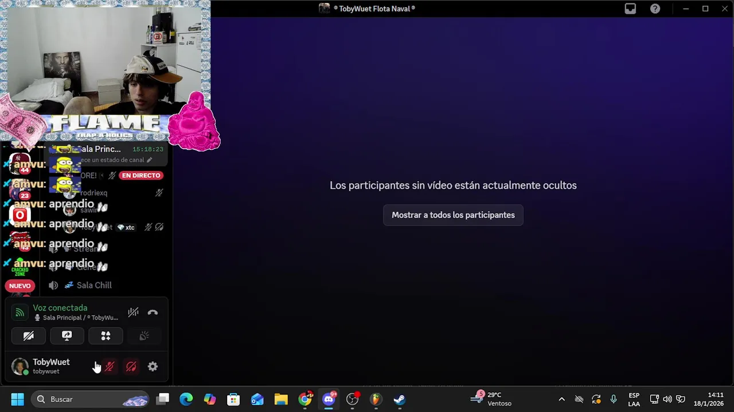Open volume and network quick settings

(667, 399)
